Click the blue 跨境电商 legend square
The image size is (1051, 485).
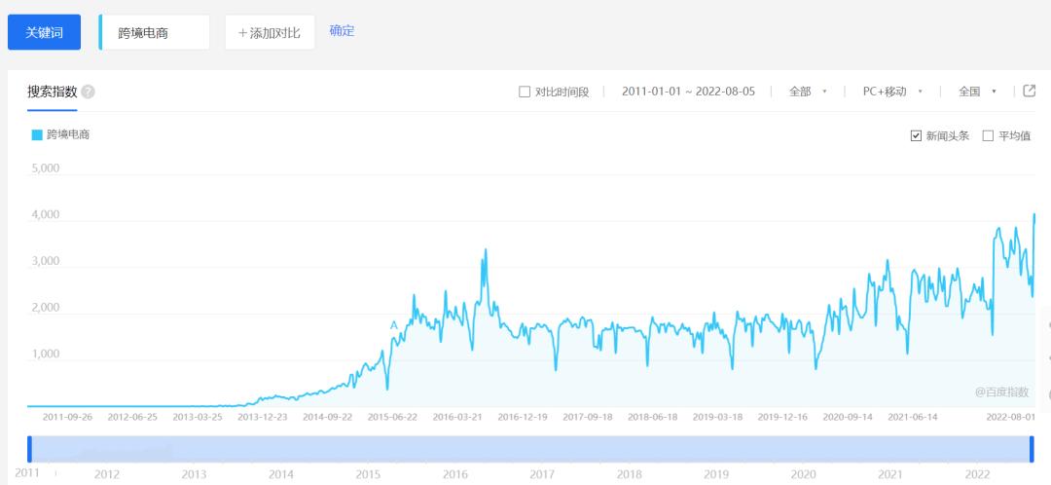pyautogui.click(x=37, y=135)
